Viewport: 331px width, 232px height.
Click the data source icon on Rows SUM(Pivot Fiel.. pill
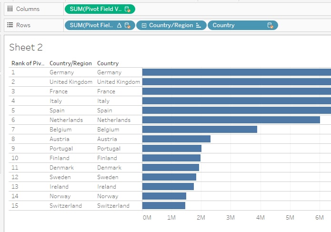[x=127, y=25]
